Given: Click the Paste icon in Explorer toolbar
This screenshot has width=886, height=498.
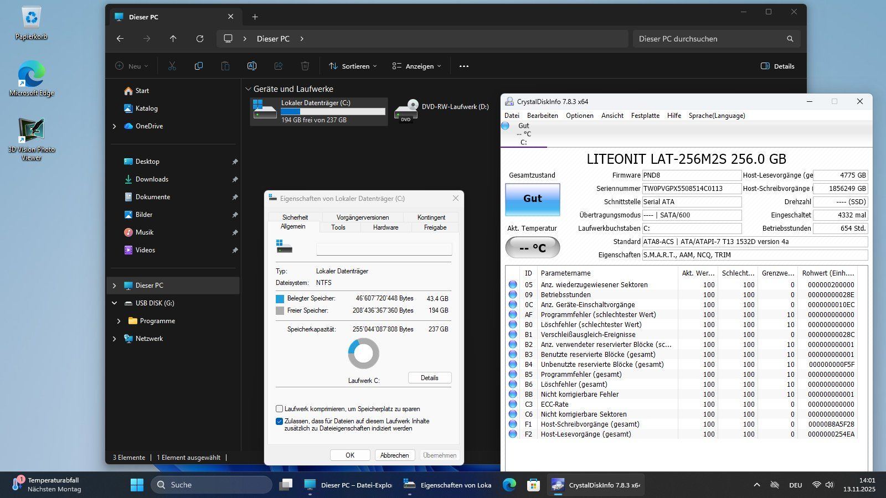Looking at the screenshot, I should 225,66.
